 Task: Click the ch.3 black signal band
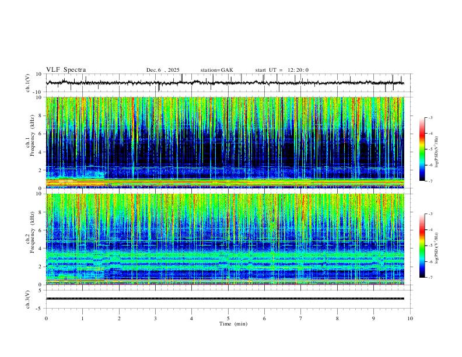click(225, 299)
